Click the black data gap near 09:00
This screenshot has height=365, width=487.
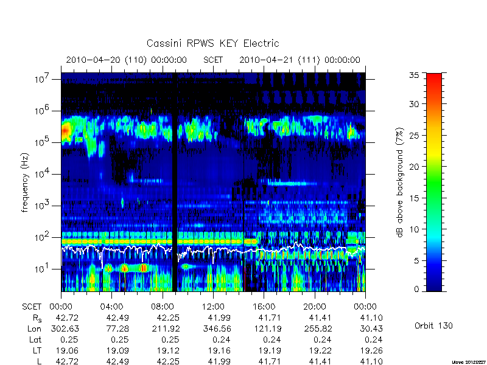point(175,182)
